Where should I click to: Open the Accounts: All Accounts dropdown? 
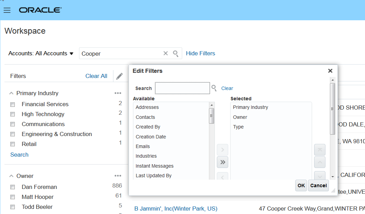pyautogui.click(x=41, y=54)
